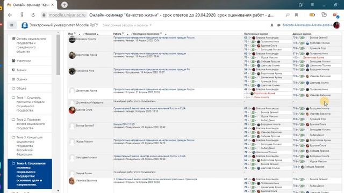Screen dimensions: 344x193
Task: Open the browser page search magnifier
Action: [x=288, y=15]
